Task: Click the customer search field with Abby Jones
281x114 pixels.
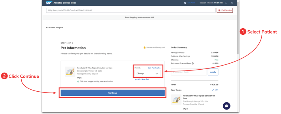Action: point(131,10)
